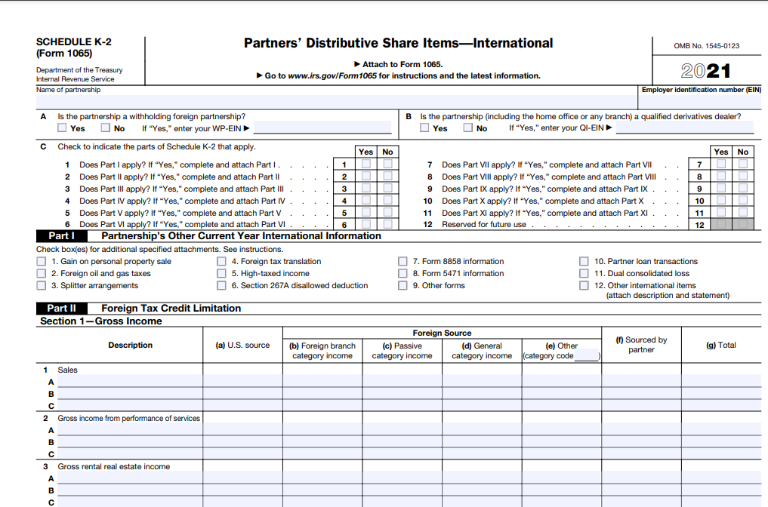This screenshot has width=768, height=507.
Task: Open the www.irs.gov/Form1065 link
Action: (336, 76)
